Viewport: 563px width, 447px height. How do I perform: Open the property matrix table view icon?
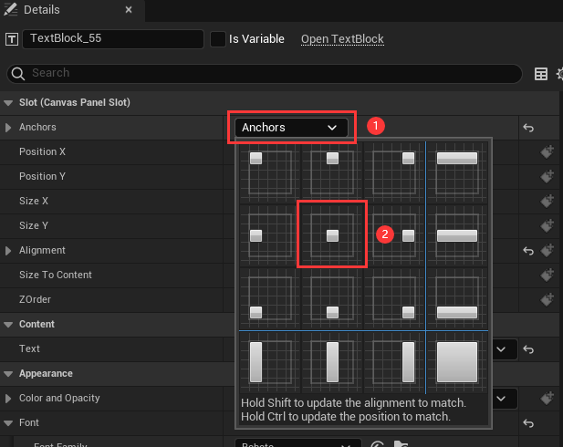pos(541,74)
